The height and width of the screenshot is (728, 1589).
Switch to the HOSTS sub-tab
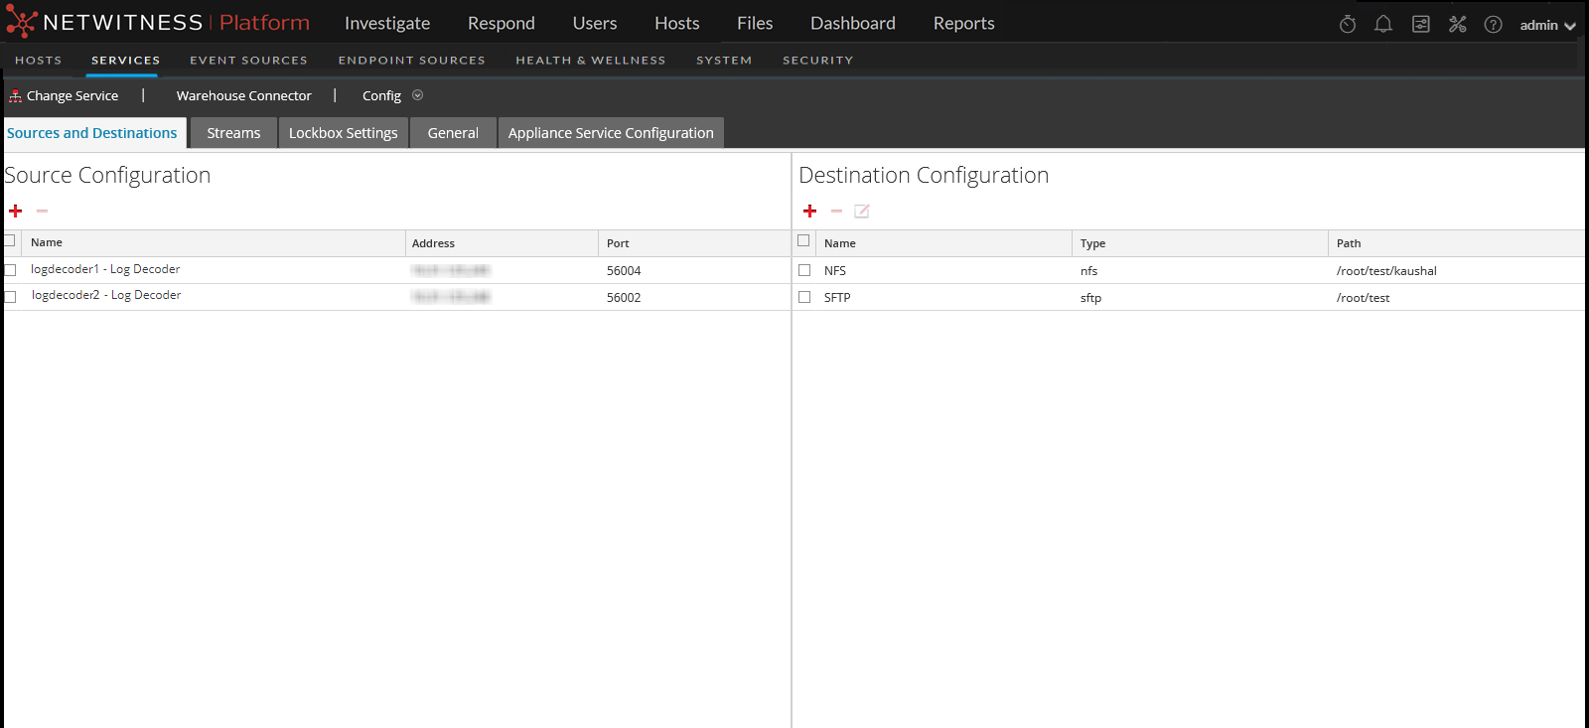[x=39, y=61]
